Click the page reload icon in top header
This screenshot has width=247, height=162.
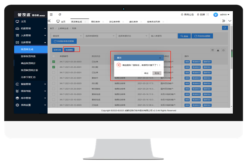coord(60,15)
